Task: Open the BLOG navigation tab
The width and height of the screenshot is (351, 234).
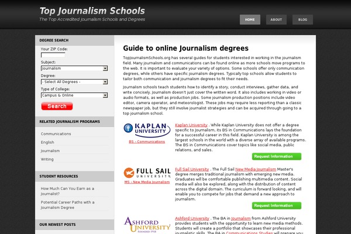Action: coord(302,19)
